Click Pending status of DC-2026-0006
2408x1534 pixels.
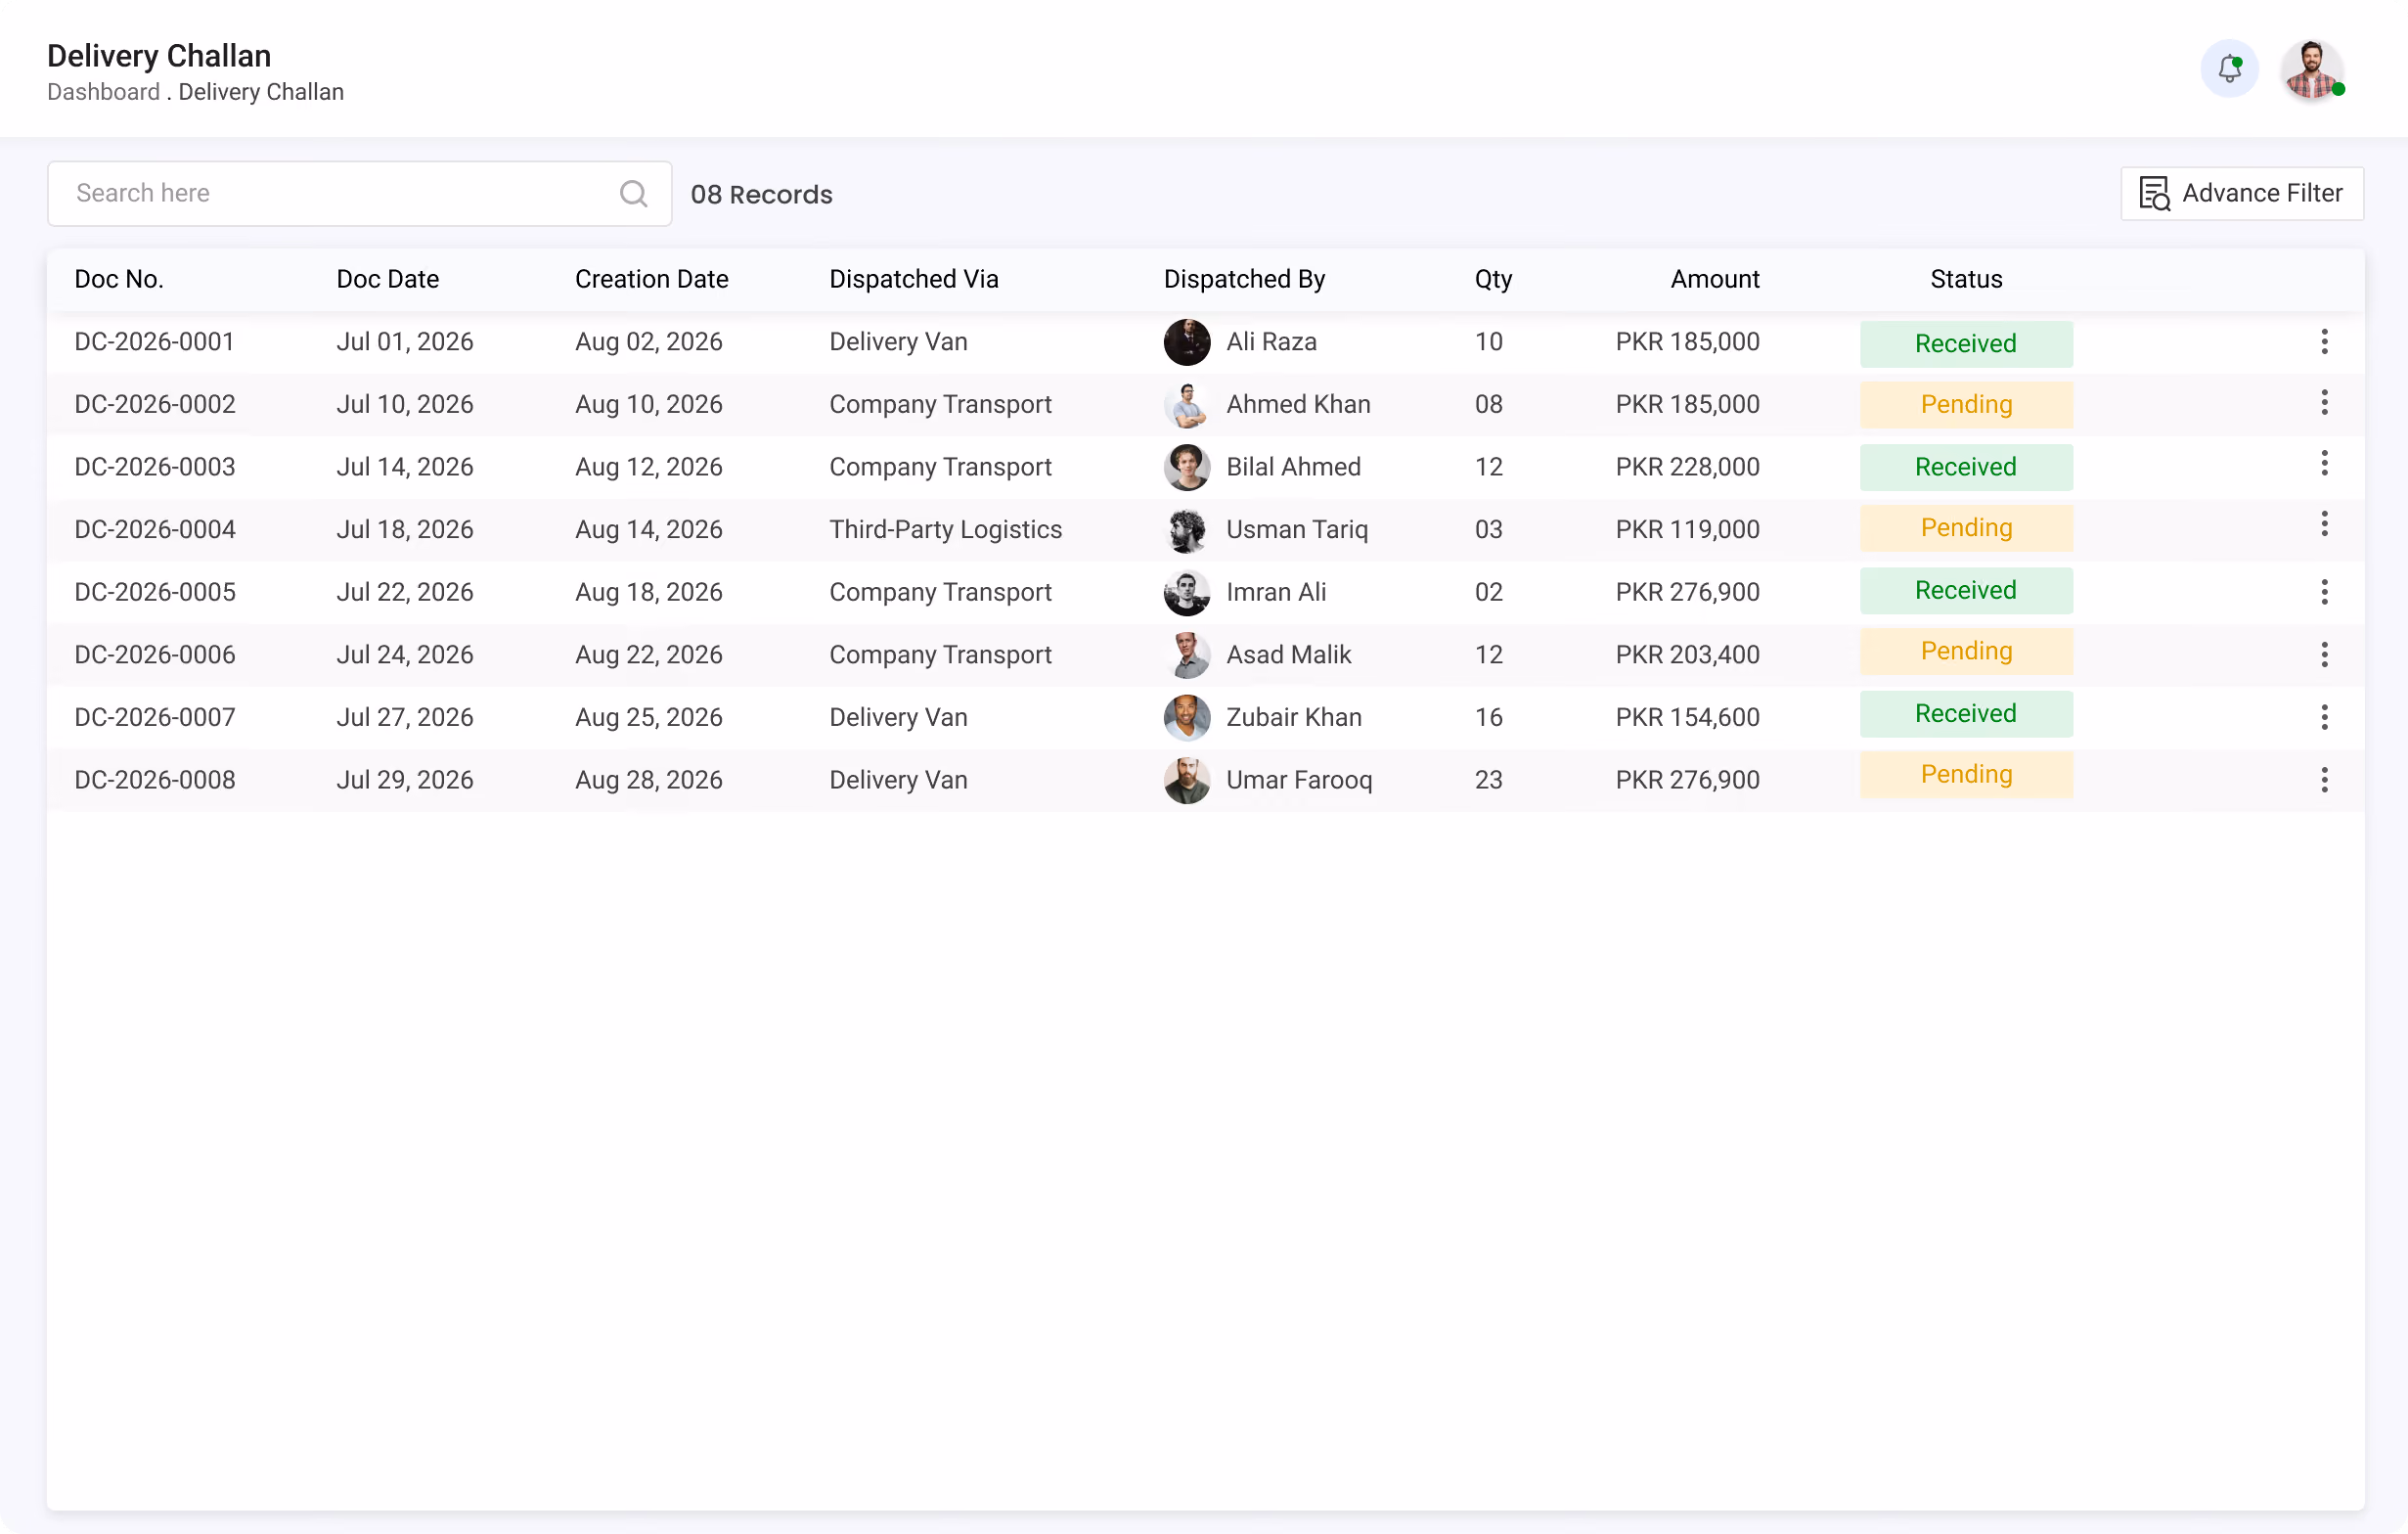point(1966,651)
